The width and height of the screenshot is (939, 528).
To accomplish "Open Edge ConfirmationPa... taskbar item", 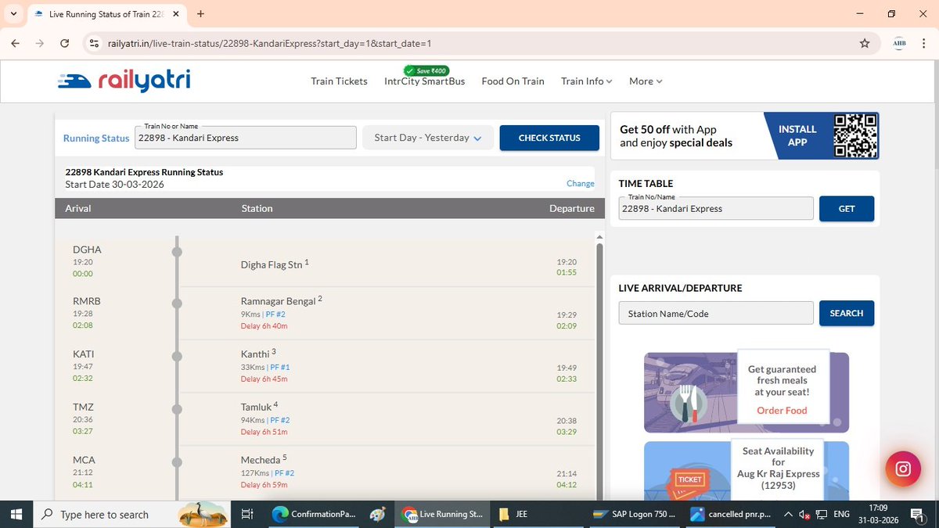I will [314, 515].
